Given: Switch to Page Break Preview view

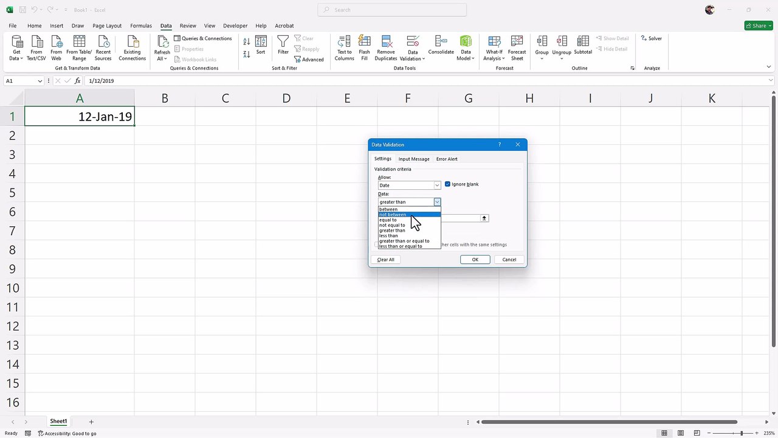Looking at the screenshot, I should coord(697,433).
